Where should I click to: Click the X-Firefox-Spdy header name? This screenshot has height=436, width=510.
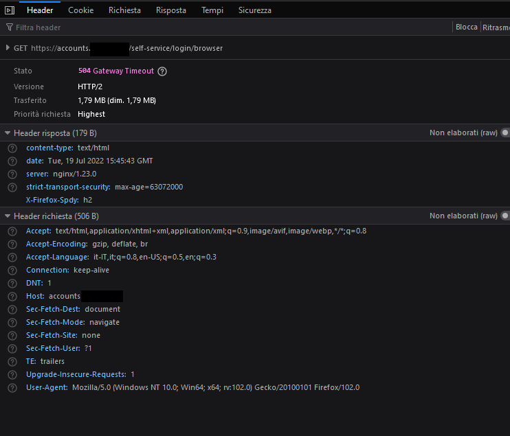click(x=52, y=200)
